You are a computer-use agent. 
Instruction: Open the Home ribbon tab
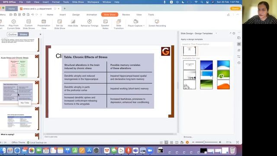coord(50,15)
